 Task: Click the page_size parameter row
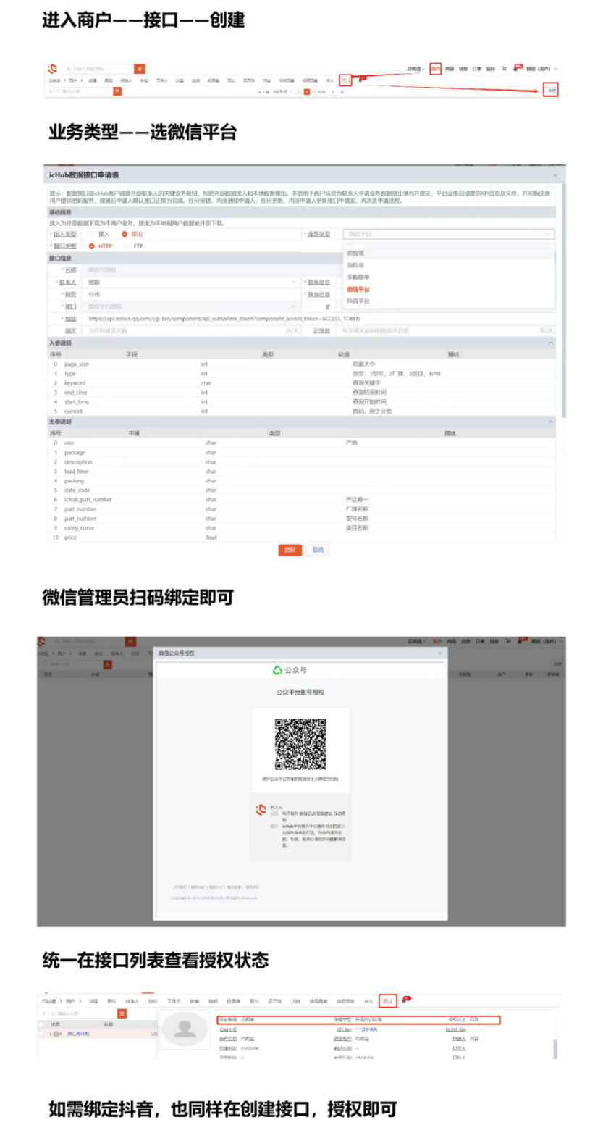pyautogui.click(x=301, y=364)
